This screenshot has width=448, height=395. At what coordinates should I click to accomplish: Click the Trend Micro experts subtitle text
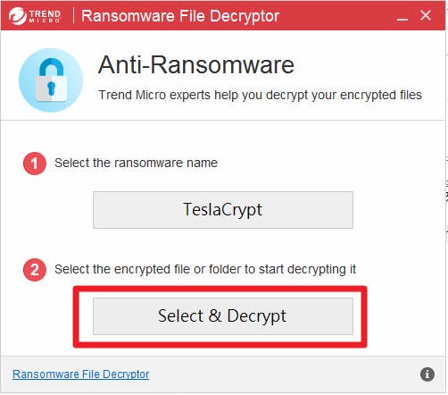[260, 95]
